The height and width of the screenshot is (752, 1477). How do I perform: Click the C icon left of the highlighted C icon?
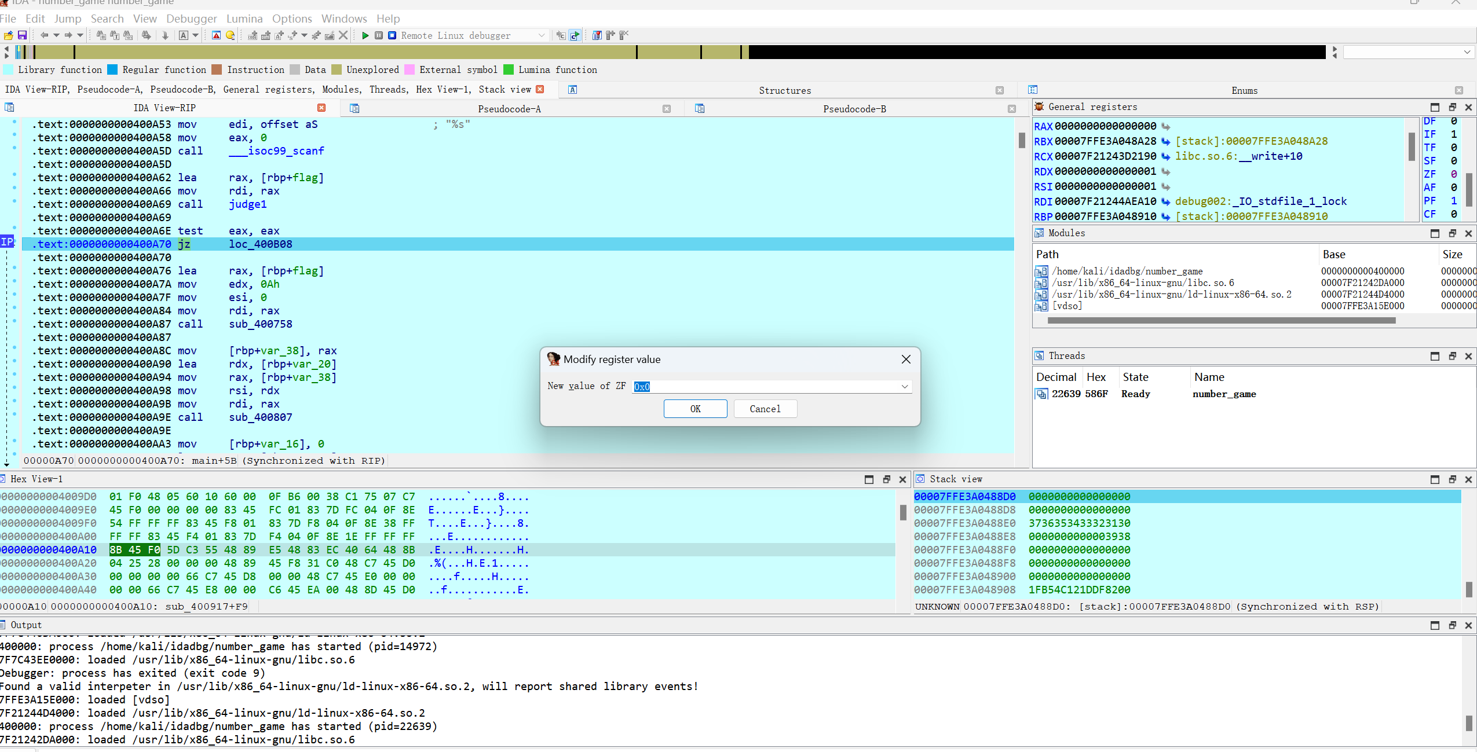[561, 35]
